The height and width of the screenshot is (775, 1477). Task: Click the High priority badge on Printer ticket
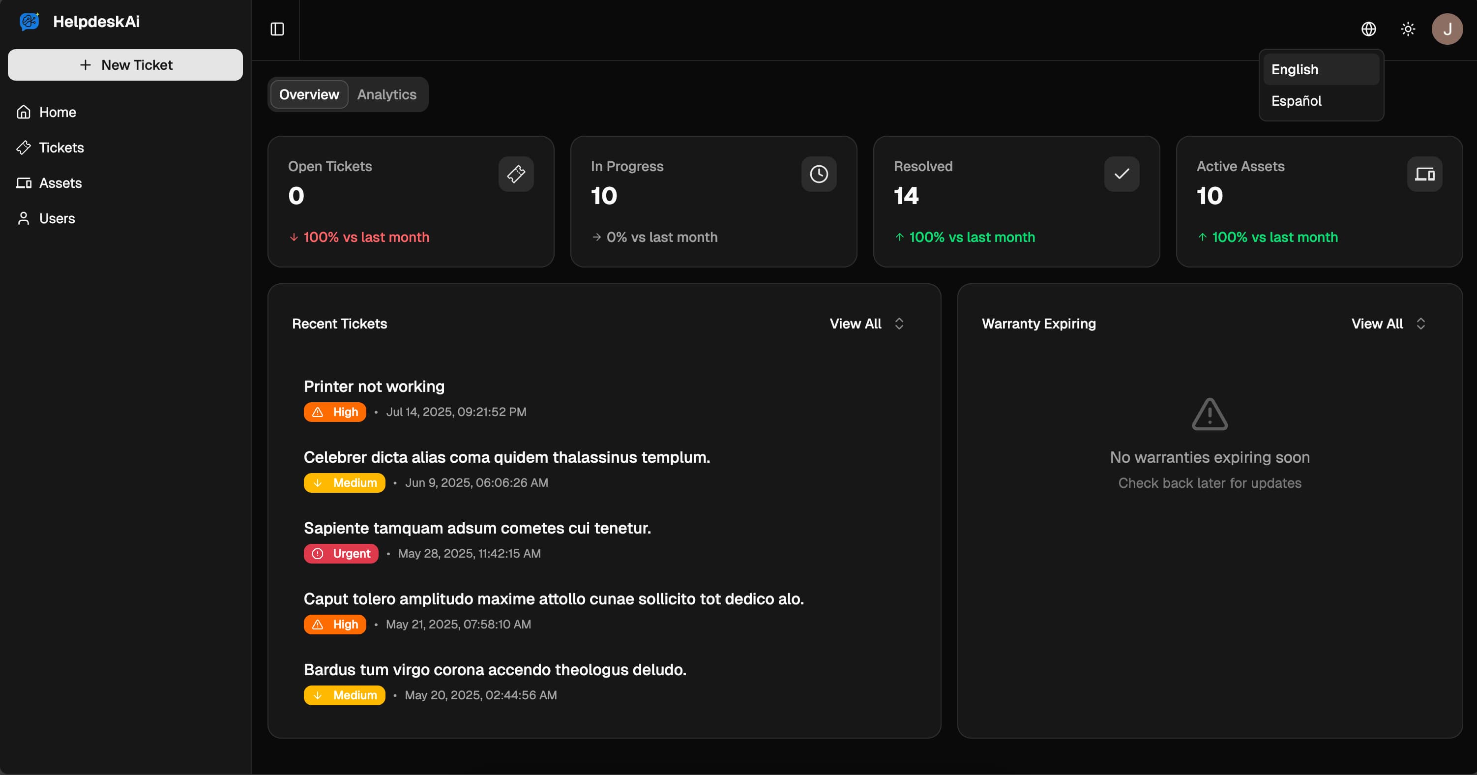tap(334, 412)
